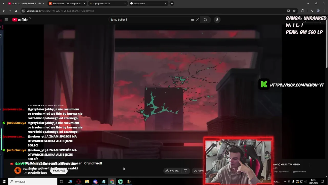Switch to Nowa karta tab
This screenshot has width=328, height=185.
(148, 4)
